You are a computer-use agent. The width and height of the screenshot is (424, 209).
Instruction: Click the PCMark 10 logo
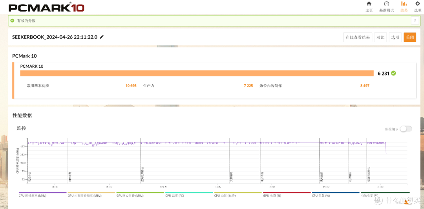[x=46, y=7]
